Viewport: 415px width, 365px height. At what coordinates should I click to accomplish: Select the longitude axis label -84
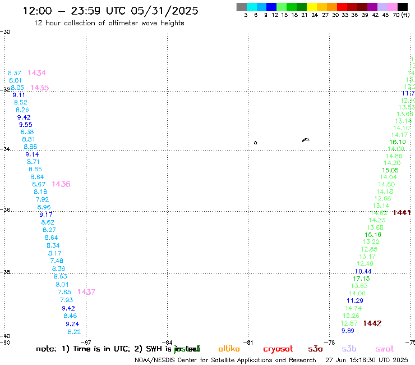pos(167,343)
